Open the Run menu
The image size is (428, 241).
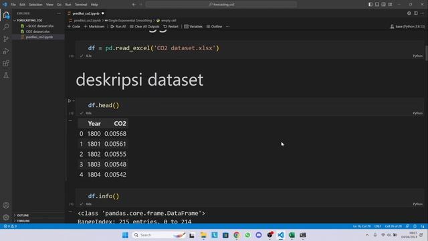point(68,5)
